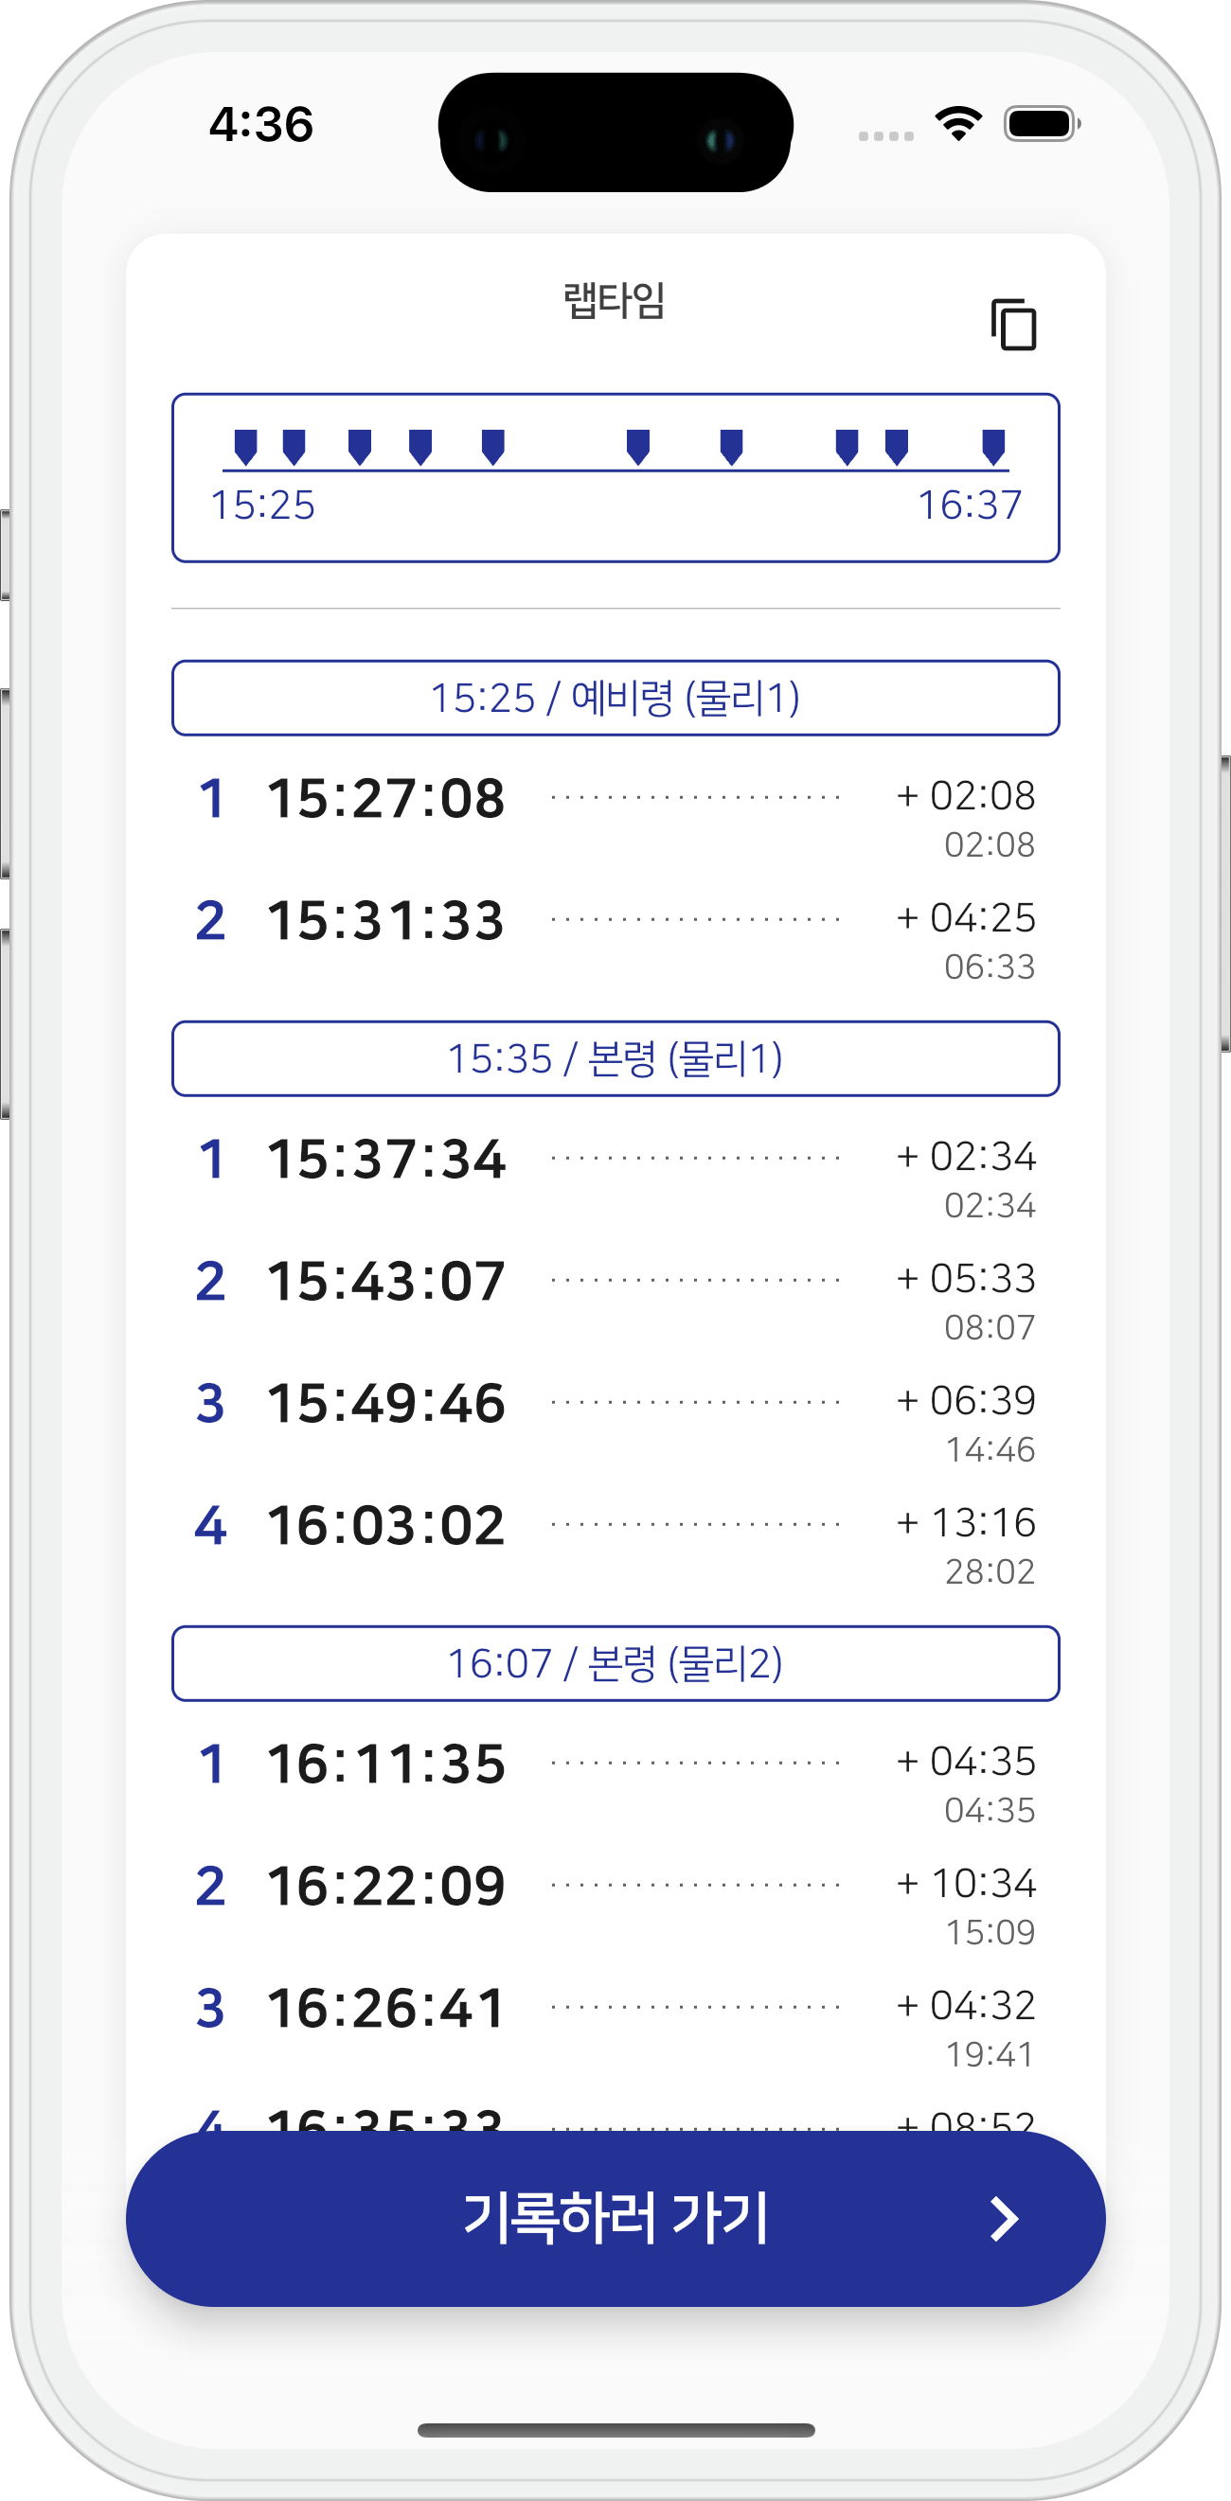Select the 16:03:02 lap entry
The width and height of the screenshot is (1231, 2501).
click(386, 1525)
